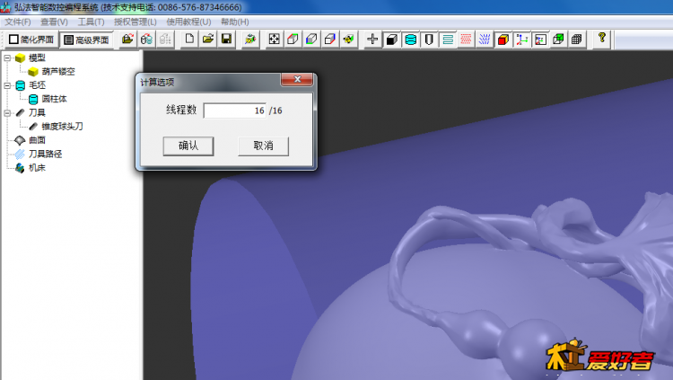Select 圆柱体 blank item
The width and height of the screenshot is (673, 380).
click(54, 99)
